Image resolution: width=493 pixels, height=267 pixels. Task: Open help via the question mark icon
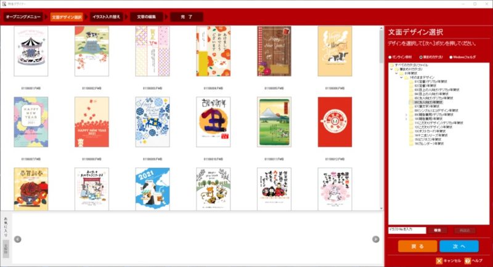(x=468, y=261)
